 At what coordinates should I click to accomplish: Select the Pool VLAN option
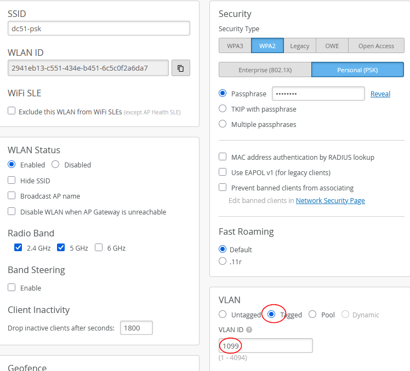312,315
